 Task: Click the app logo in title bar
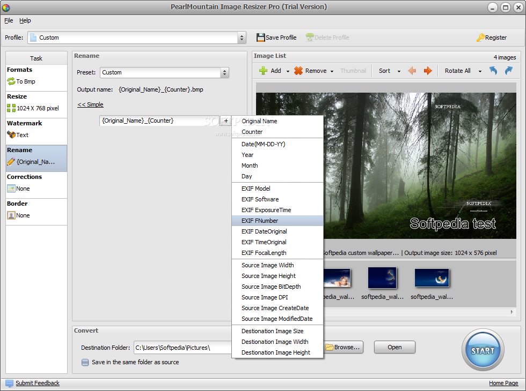click(6, 7)
